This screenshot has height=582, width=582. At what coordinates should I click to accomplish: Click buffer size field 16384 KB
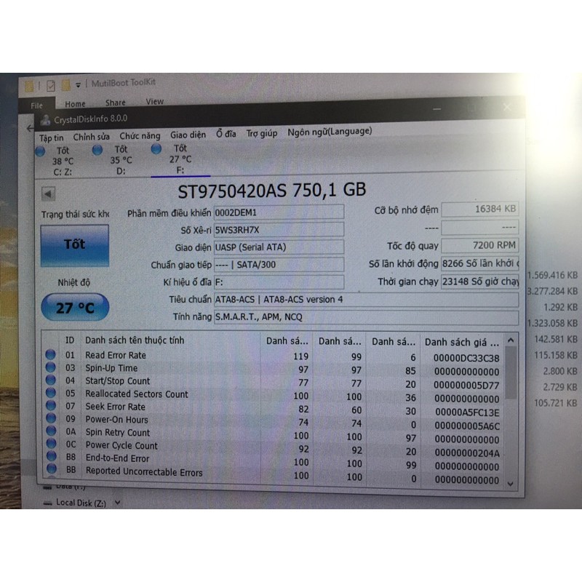click(479, 210)
